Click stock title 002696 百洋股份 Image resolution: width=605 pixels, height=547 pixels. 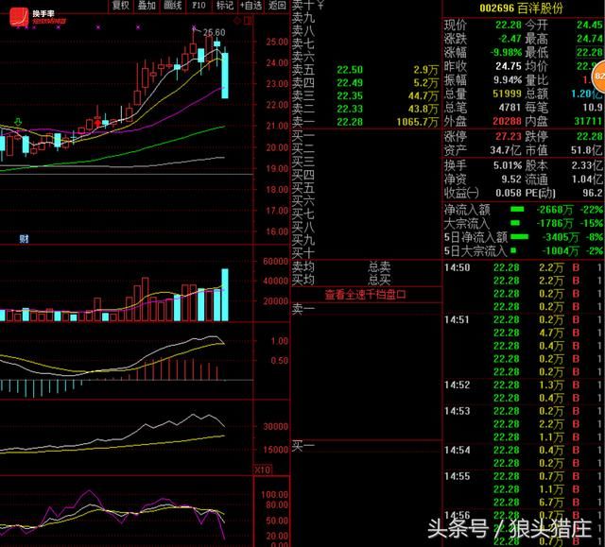point(521,9)
